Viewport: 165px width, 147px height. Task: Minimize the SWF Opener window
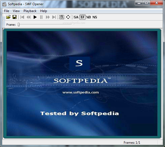coord(139,3)
